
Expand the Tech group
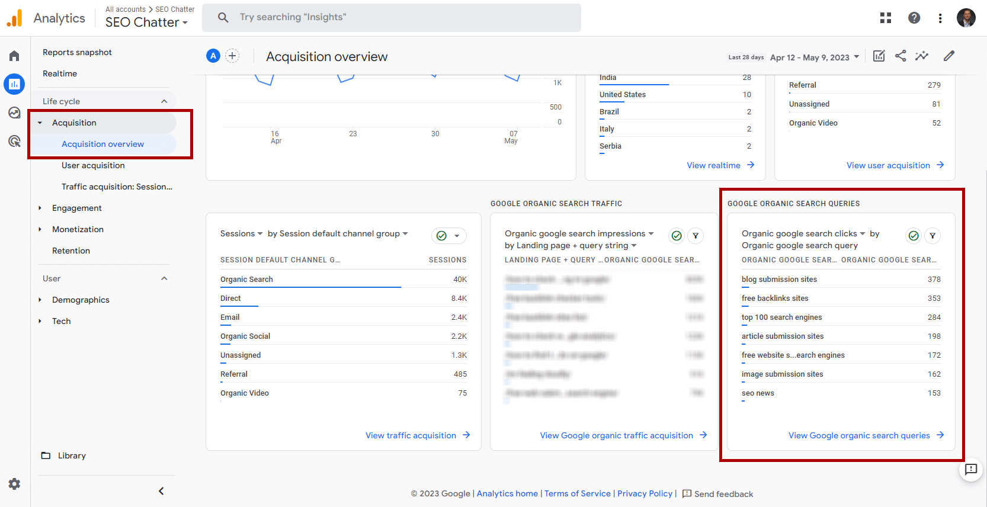(x=40, y=321)
